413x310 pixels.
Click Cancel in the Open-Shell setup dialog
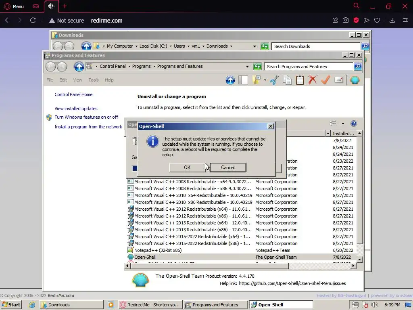pyautogui.click(x=228, y=168)
